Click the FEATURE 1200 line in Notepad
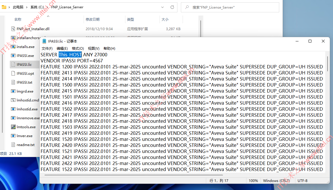Viewport: 333px width, 190px height. click(x=182, y=67)
